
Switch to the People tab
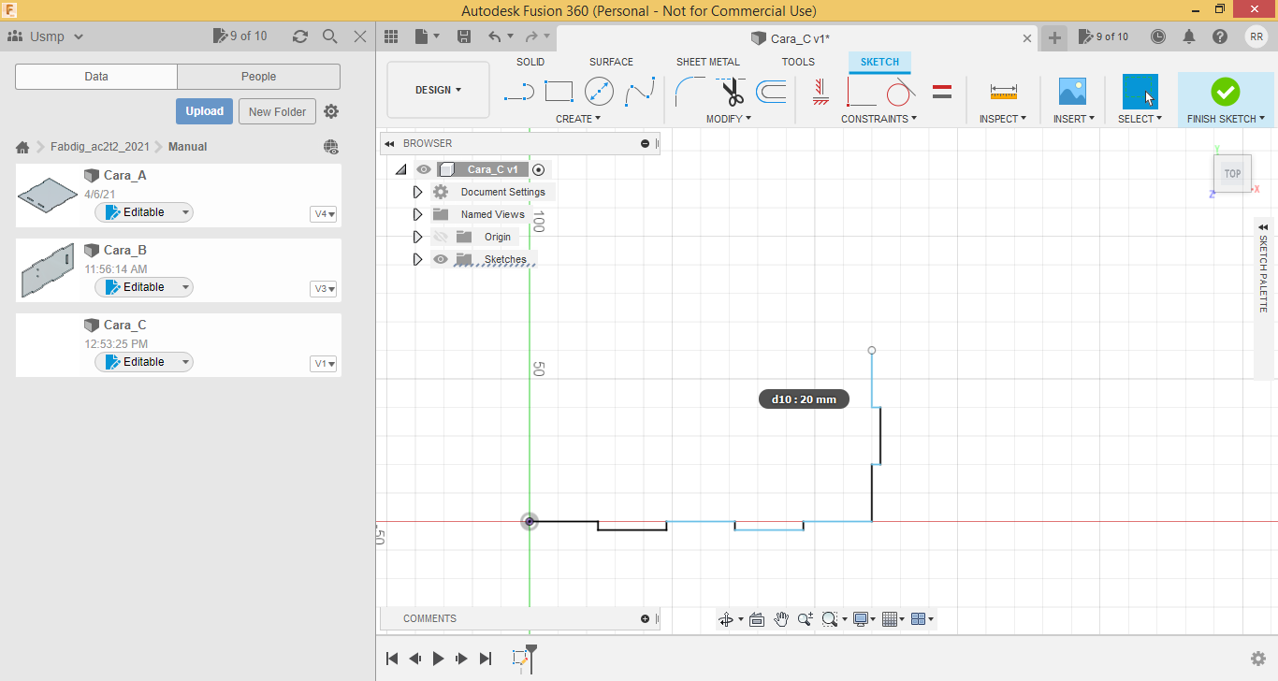coord(258,77)
